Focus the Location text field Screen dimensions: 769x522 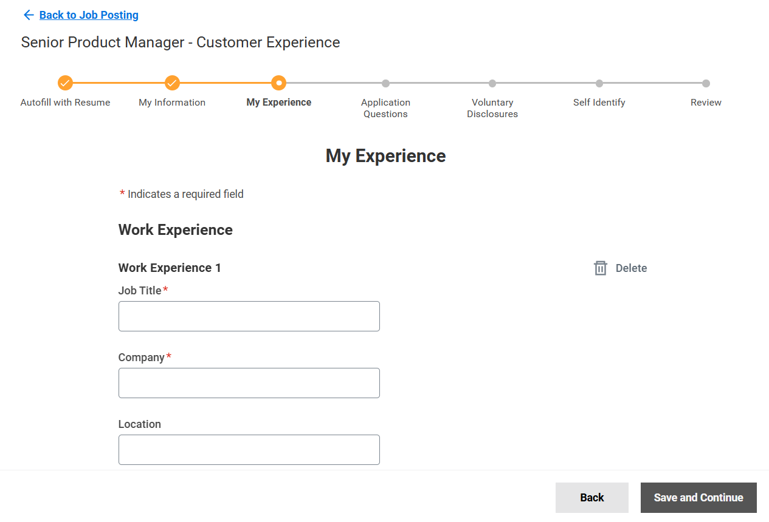(x=249, y=450)
